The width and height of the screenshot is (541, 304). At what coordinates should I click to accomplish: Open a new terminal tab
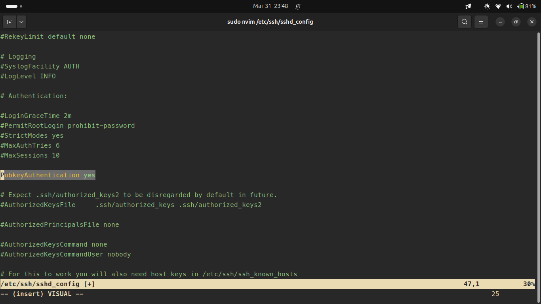tap(10, 22)
